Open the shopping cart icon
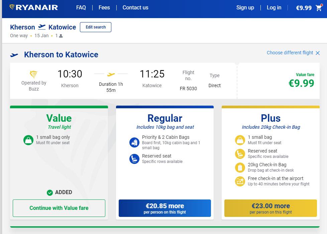This screenshot has height=234, width=327. pos(319,8)
